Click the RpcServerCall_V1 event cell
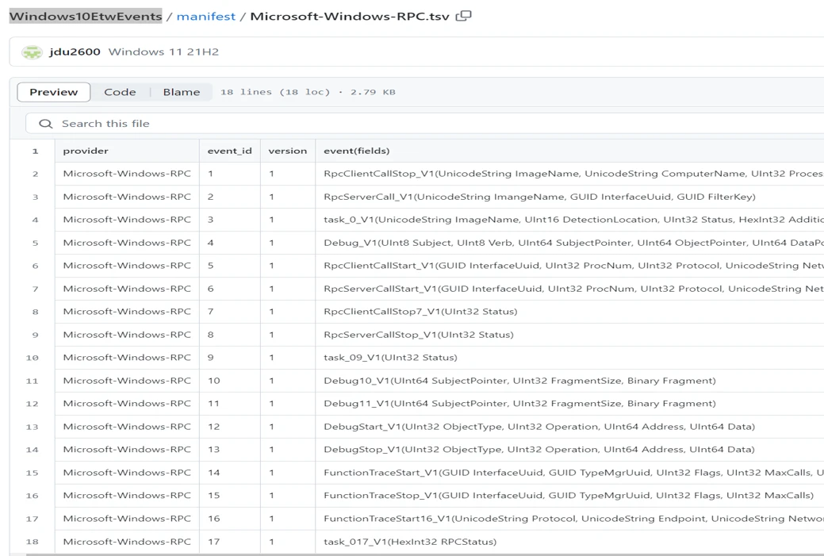This screenshot has height=556, width=824. (x=539, y=197)
